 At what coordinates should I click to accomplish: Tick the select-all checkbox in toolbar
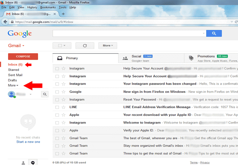pyautogui.click(x=60, y=45)
